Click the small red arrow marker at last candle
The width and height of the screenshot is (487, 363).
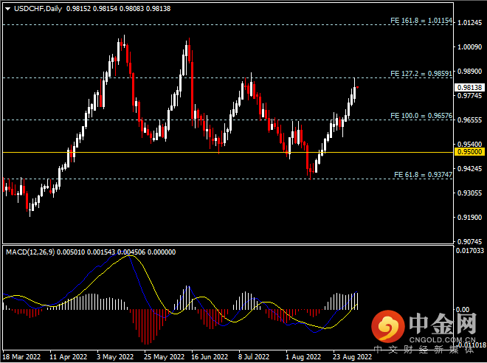pyautogui.click(x=358, y=88)
